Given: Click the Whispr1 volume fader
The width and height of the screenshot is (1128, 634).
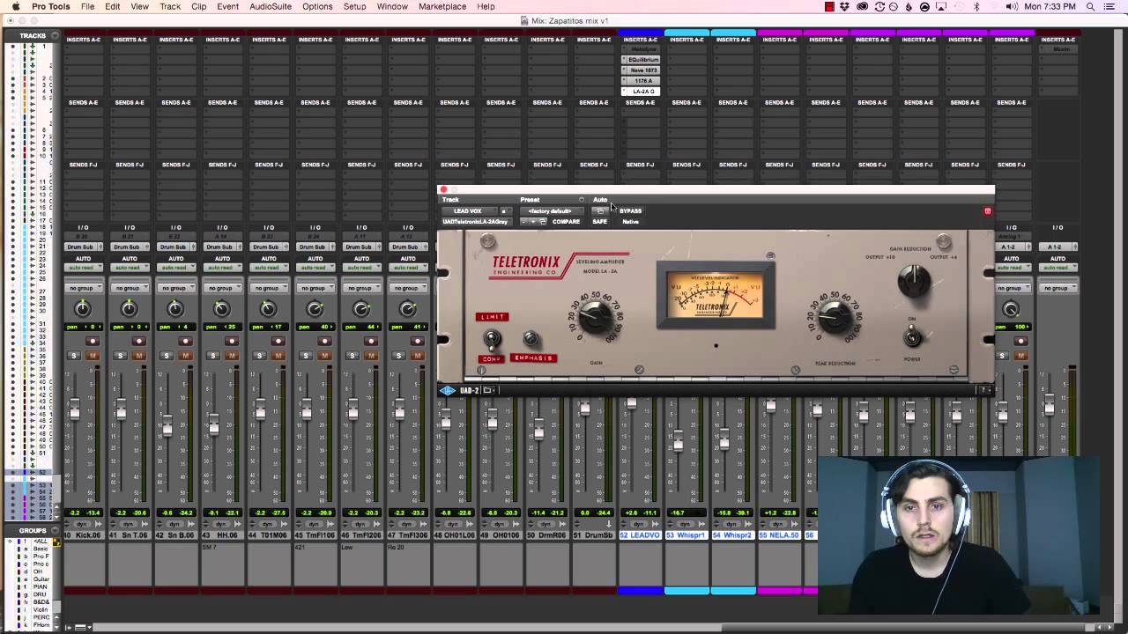Looking at the screenshot, I should click(x=677, y=442).
